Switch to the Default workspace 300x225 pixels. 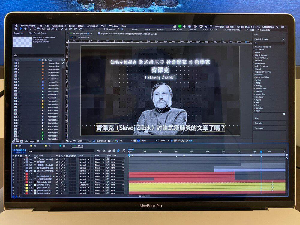tap(135, 29)
